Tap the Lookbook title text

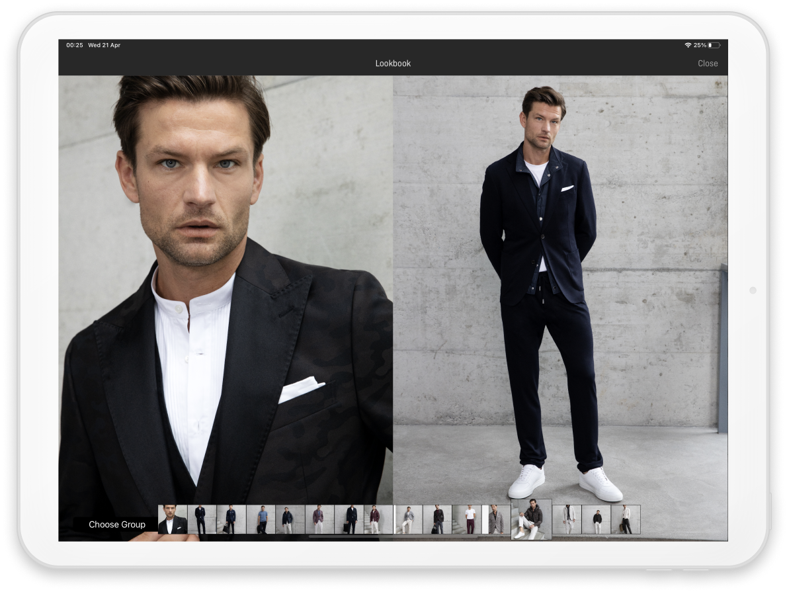(x=393, y=63)
